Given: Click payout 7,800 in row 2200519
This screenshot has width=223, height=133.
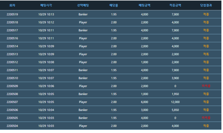Looking at the screenshot, I should [x=175, y=14].
